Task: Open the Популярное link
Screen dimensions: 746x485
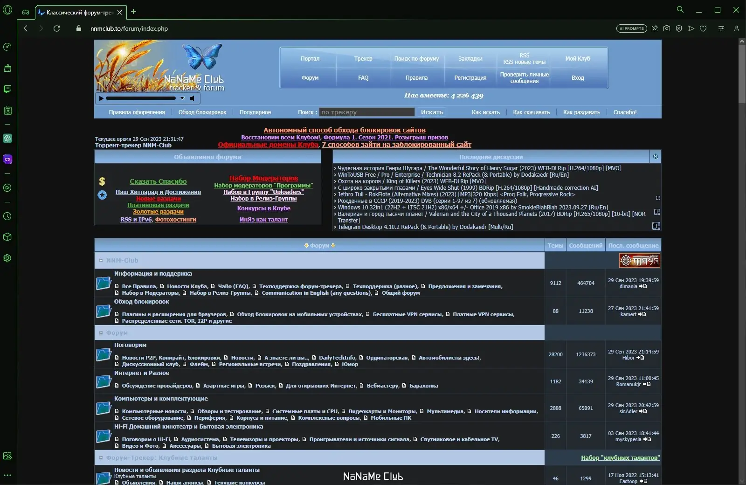Action: pos(255,112)
